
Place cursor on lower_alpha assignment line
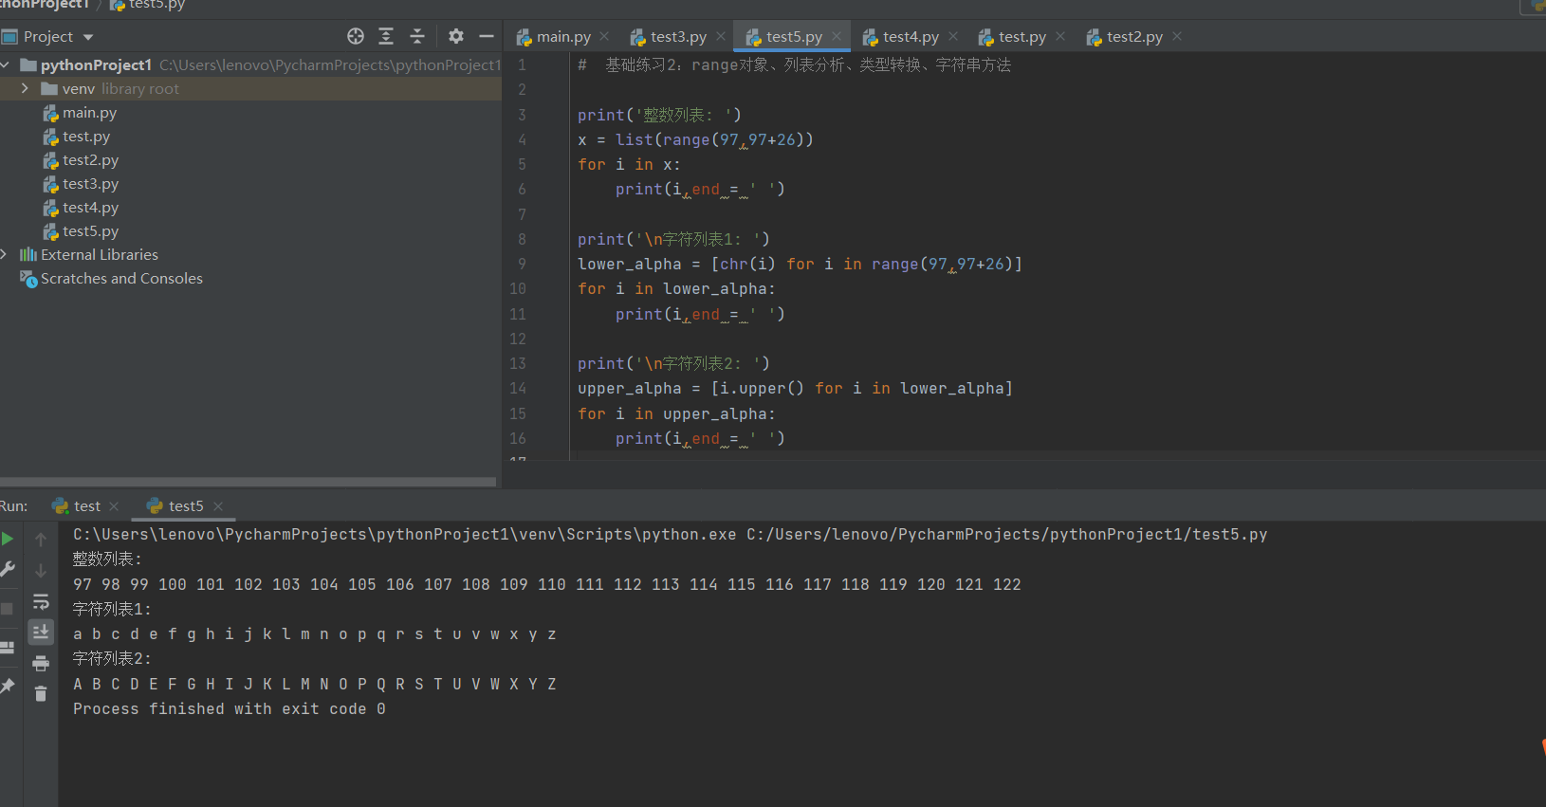[x=800, y=264]
